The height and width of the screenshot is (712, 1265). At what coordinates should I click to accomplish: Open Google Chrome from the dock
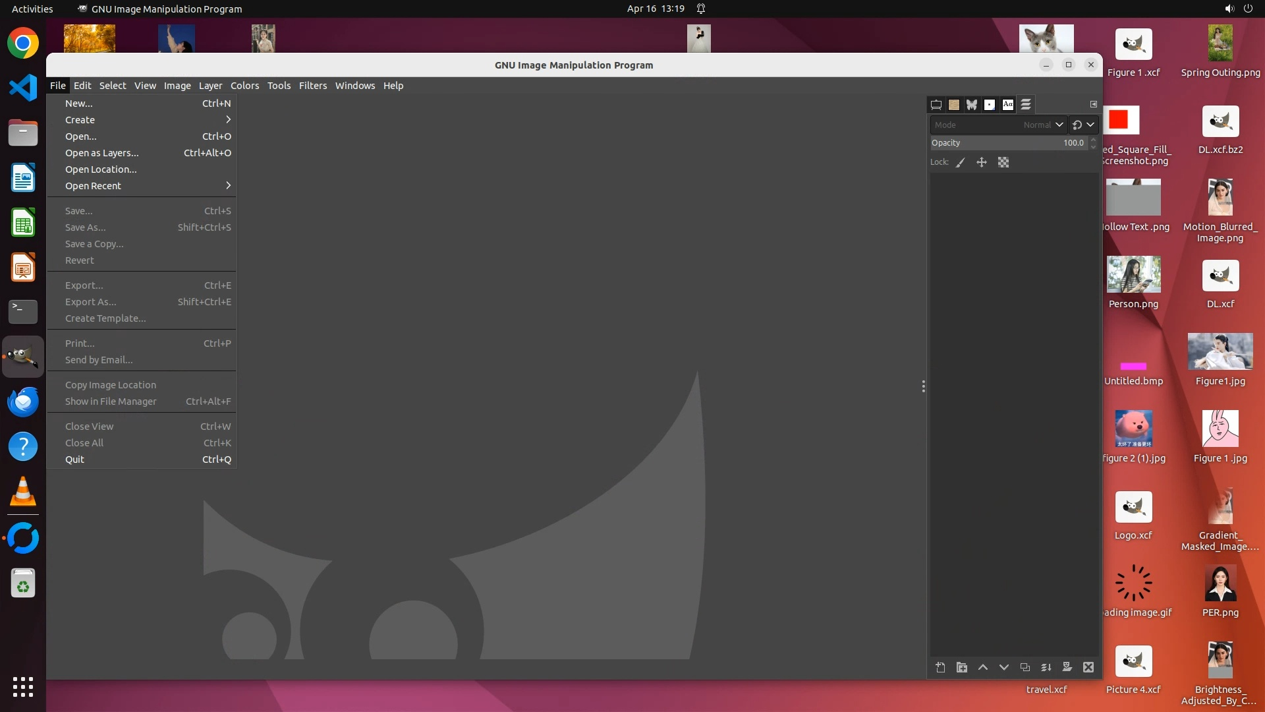[23, 44]
